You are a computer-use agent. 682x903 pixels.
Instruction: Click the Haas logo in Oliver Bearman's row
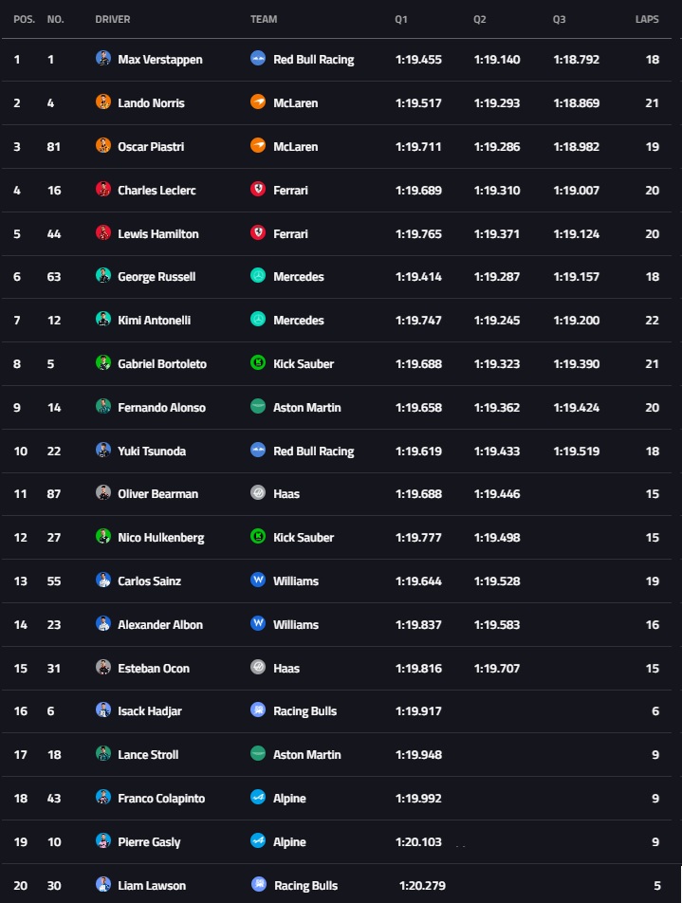click(x=258, y=493)
